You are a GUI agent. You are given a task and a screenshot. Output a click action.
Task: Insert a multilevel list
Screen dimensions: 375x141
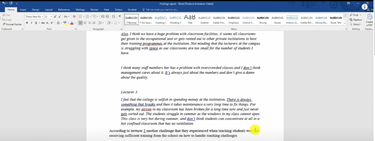(94, 16)
